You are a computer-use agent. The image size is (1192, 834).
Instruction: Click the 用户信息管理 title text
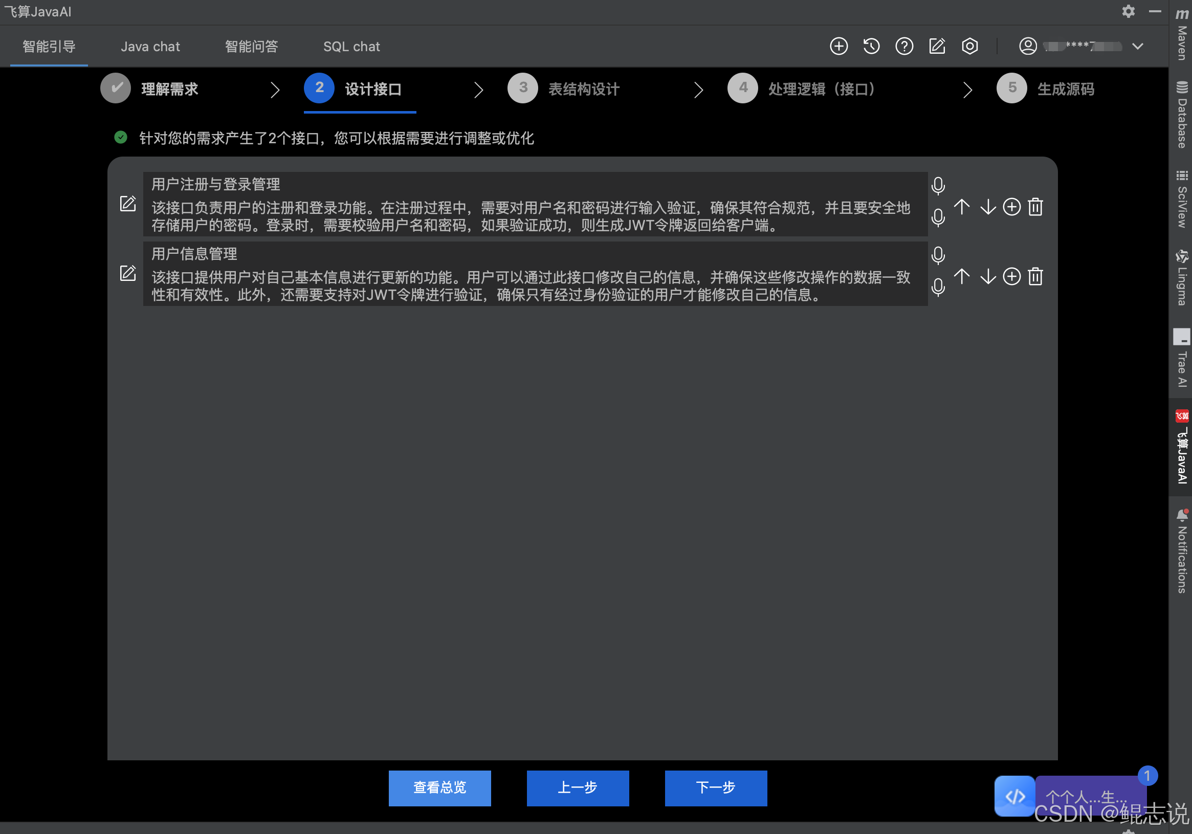(194, 254)
